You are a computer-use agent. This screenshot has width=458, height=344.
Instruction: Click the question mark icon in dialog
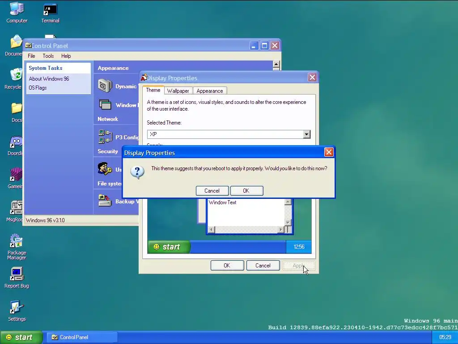tap(137, 172)
